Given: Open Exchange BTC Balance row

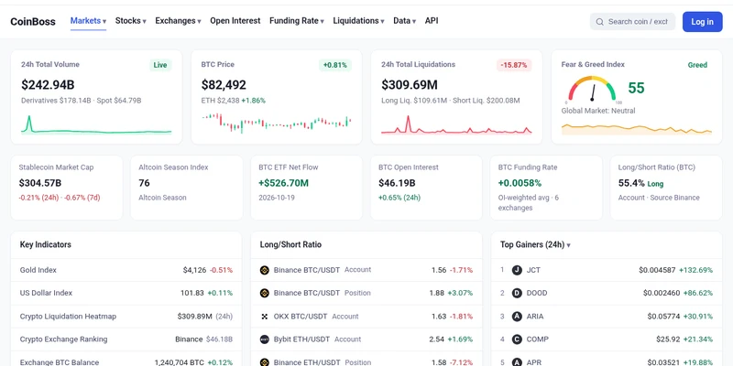Looking at the screenshot, I should click(x=126, y=359).
